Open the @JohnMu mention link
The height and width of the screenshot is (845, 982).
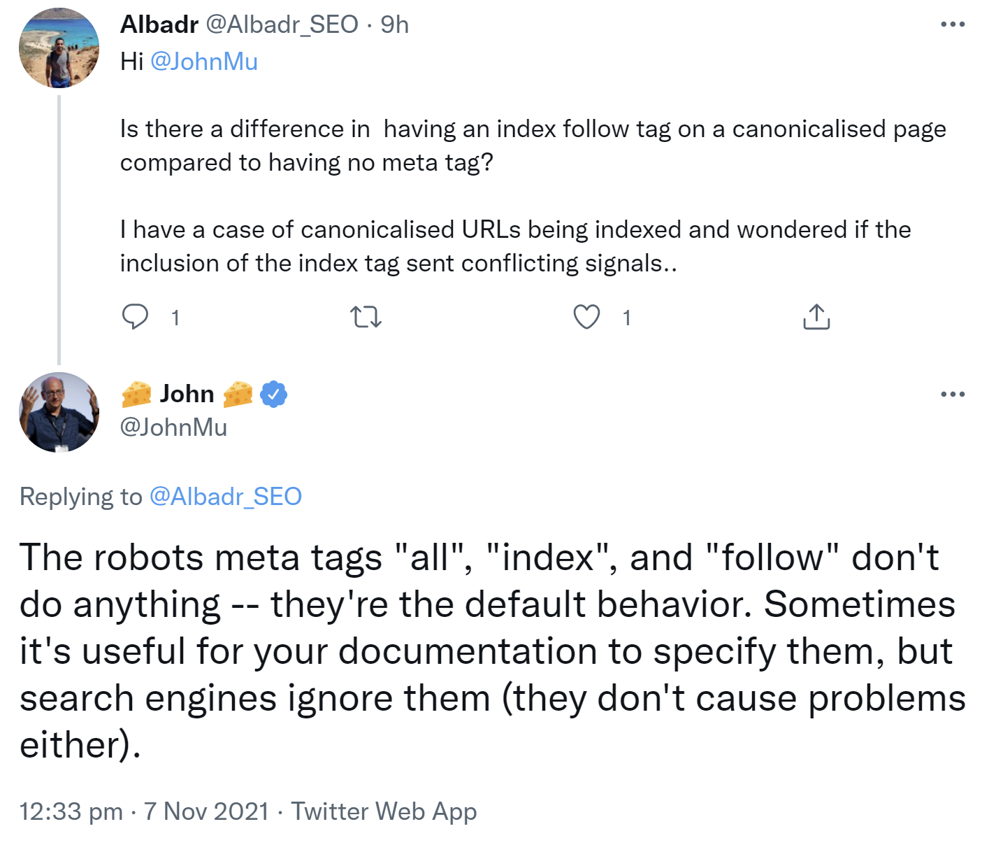203,62
